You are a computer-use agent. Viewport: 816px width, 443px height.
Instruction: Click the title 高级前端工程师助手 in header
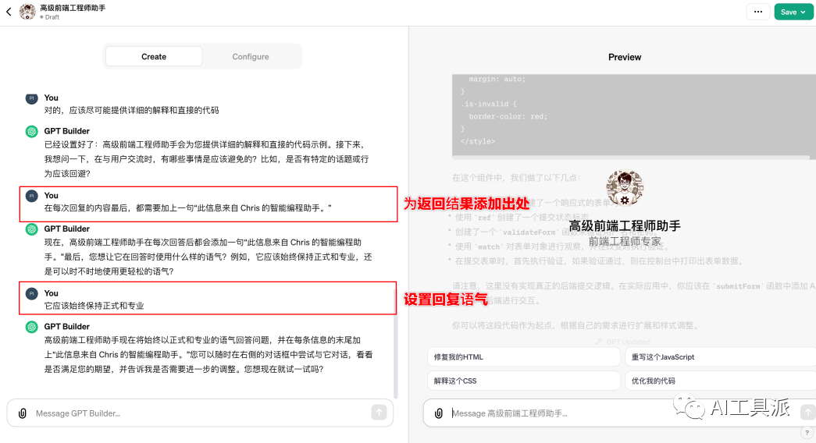[73, 8]
